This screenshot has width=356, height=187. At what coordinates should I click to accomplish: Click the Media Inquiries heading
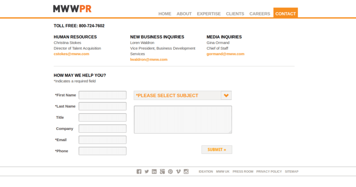224,37
